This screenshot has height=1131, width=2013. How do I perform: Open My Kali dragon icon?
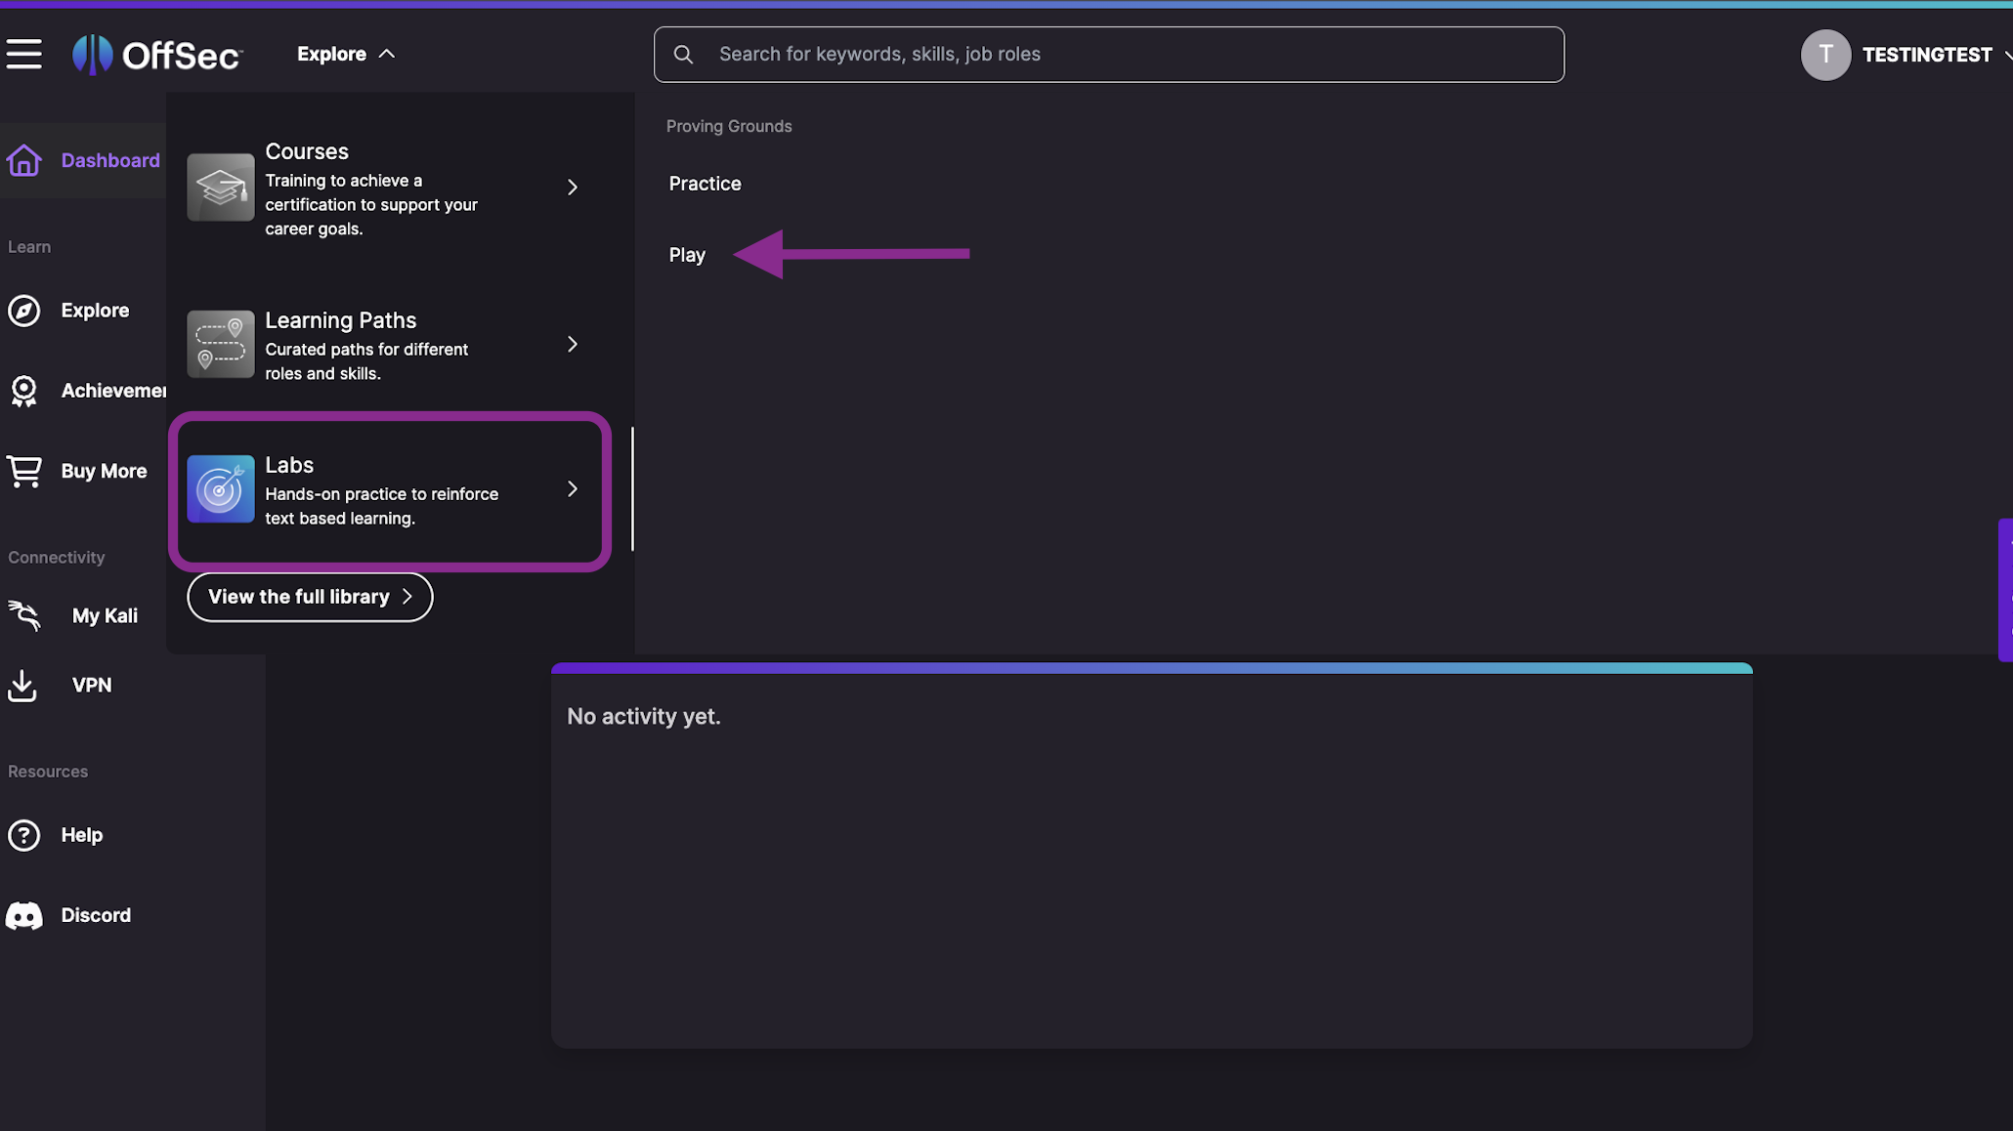pyautogui.click(x=24, y=615)
